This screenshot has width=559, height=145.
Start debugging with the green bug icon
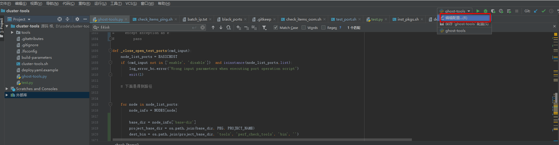coord(486,11)
